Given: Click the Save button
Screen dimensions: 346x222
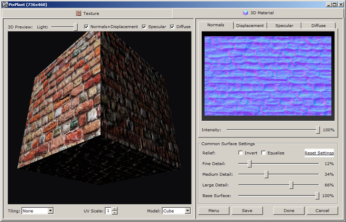Looking at the screenshot, I should 247,210.
